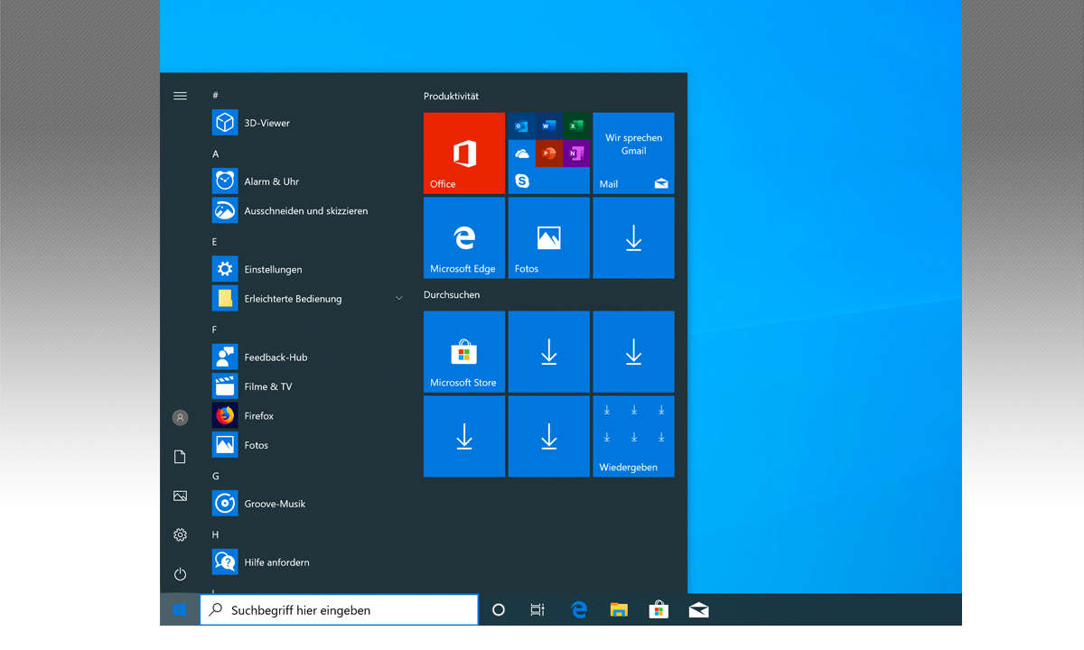Image resolution: width=1084 pixels, height=650 pixels.
Task: Launch Groove-Musik
Action: tap(307, 504)
